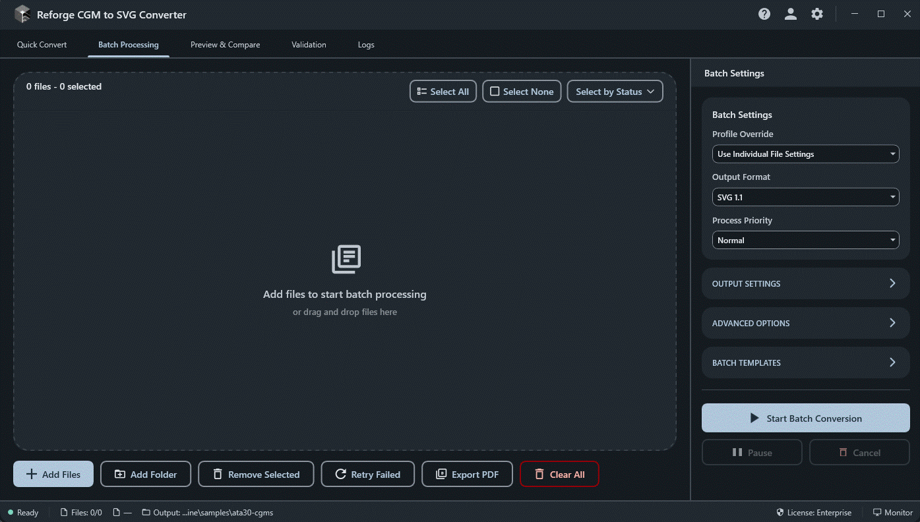
Task: Expand the Advanced Options section
Action: click(x=805, y=323)
